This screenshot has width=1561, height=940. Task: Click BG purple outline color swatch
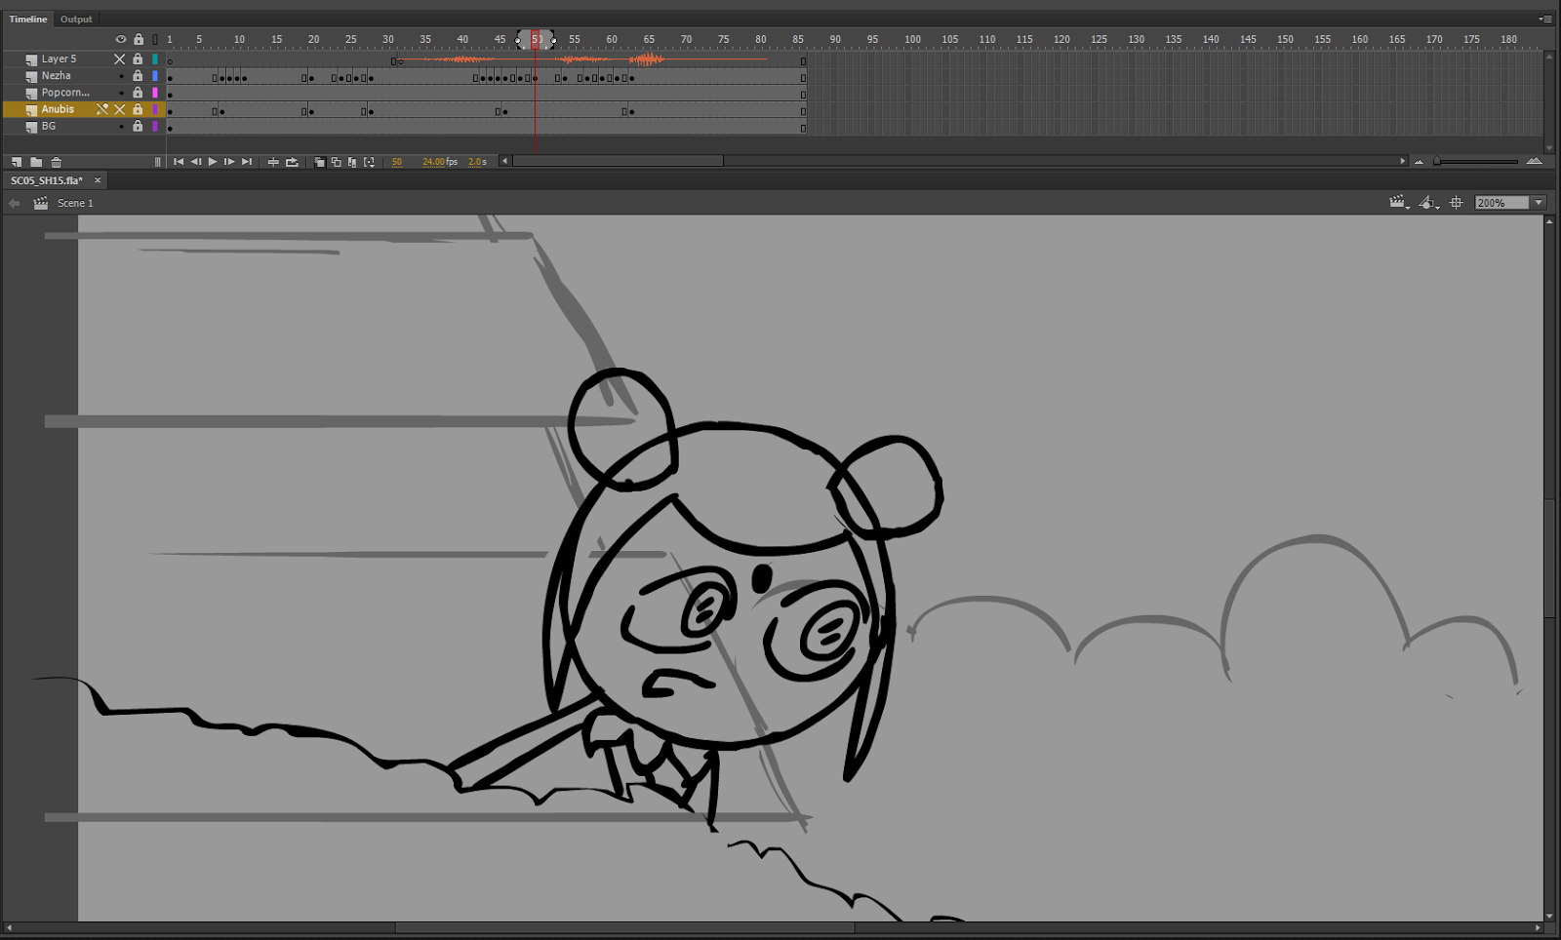[x=155, y=126]
